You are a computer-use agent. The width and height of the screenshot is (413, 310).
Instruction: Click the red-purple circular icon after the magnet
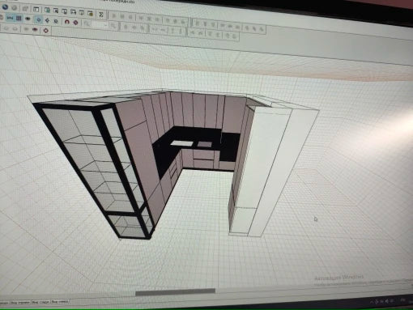pyautogui.click(x=76, y=23)
